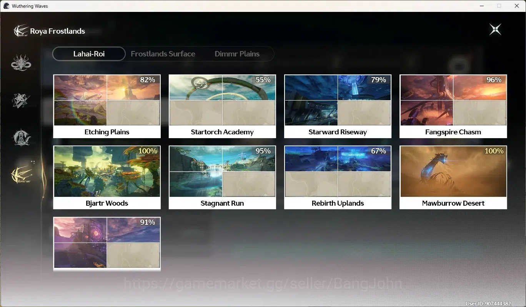This screenshot has height=307, width=526.
Task: Select the first region emblem in sidebar
Action: click(21, 63)
